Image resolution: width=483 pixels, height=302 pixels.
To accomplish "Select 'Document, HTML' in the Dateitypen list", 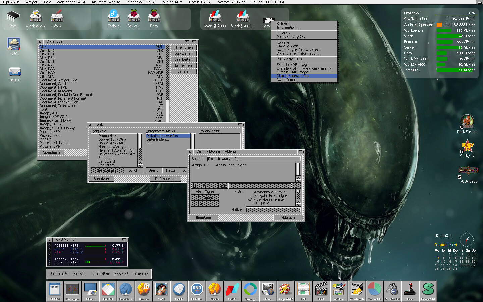I will [x=101, y=87].
